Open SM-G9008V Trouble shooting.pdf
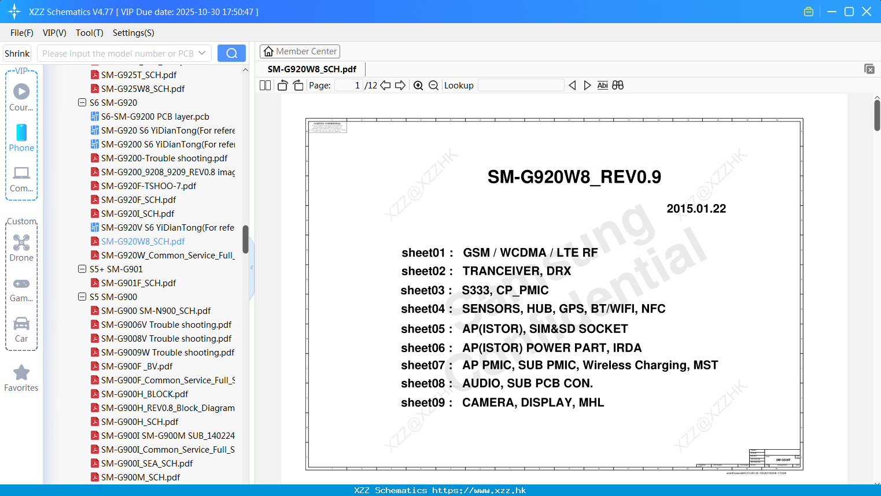The height and width of the screenshot is (496, 881). (166, 338)
